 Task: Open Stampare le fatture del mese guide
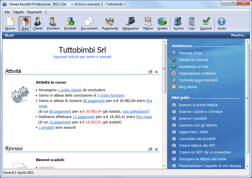point(203,159)
